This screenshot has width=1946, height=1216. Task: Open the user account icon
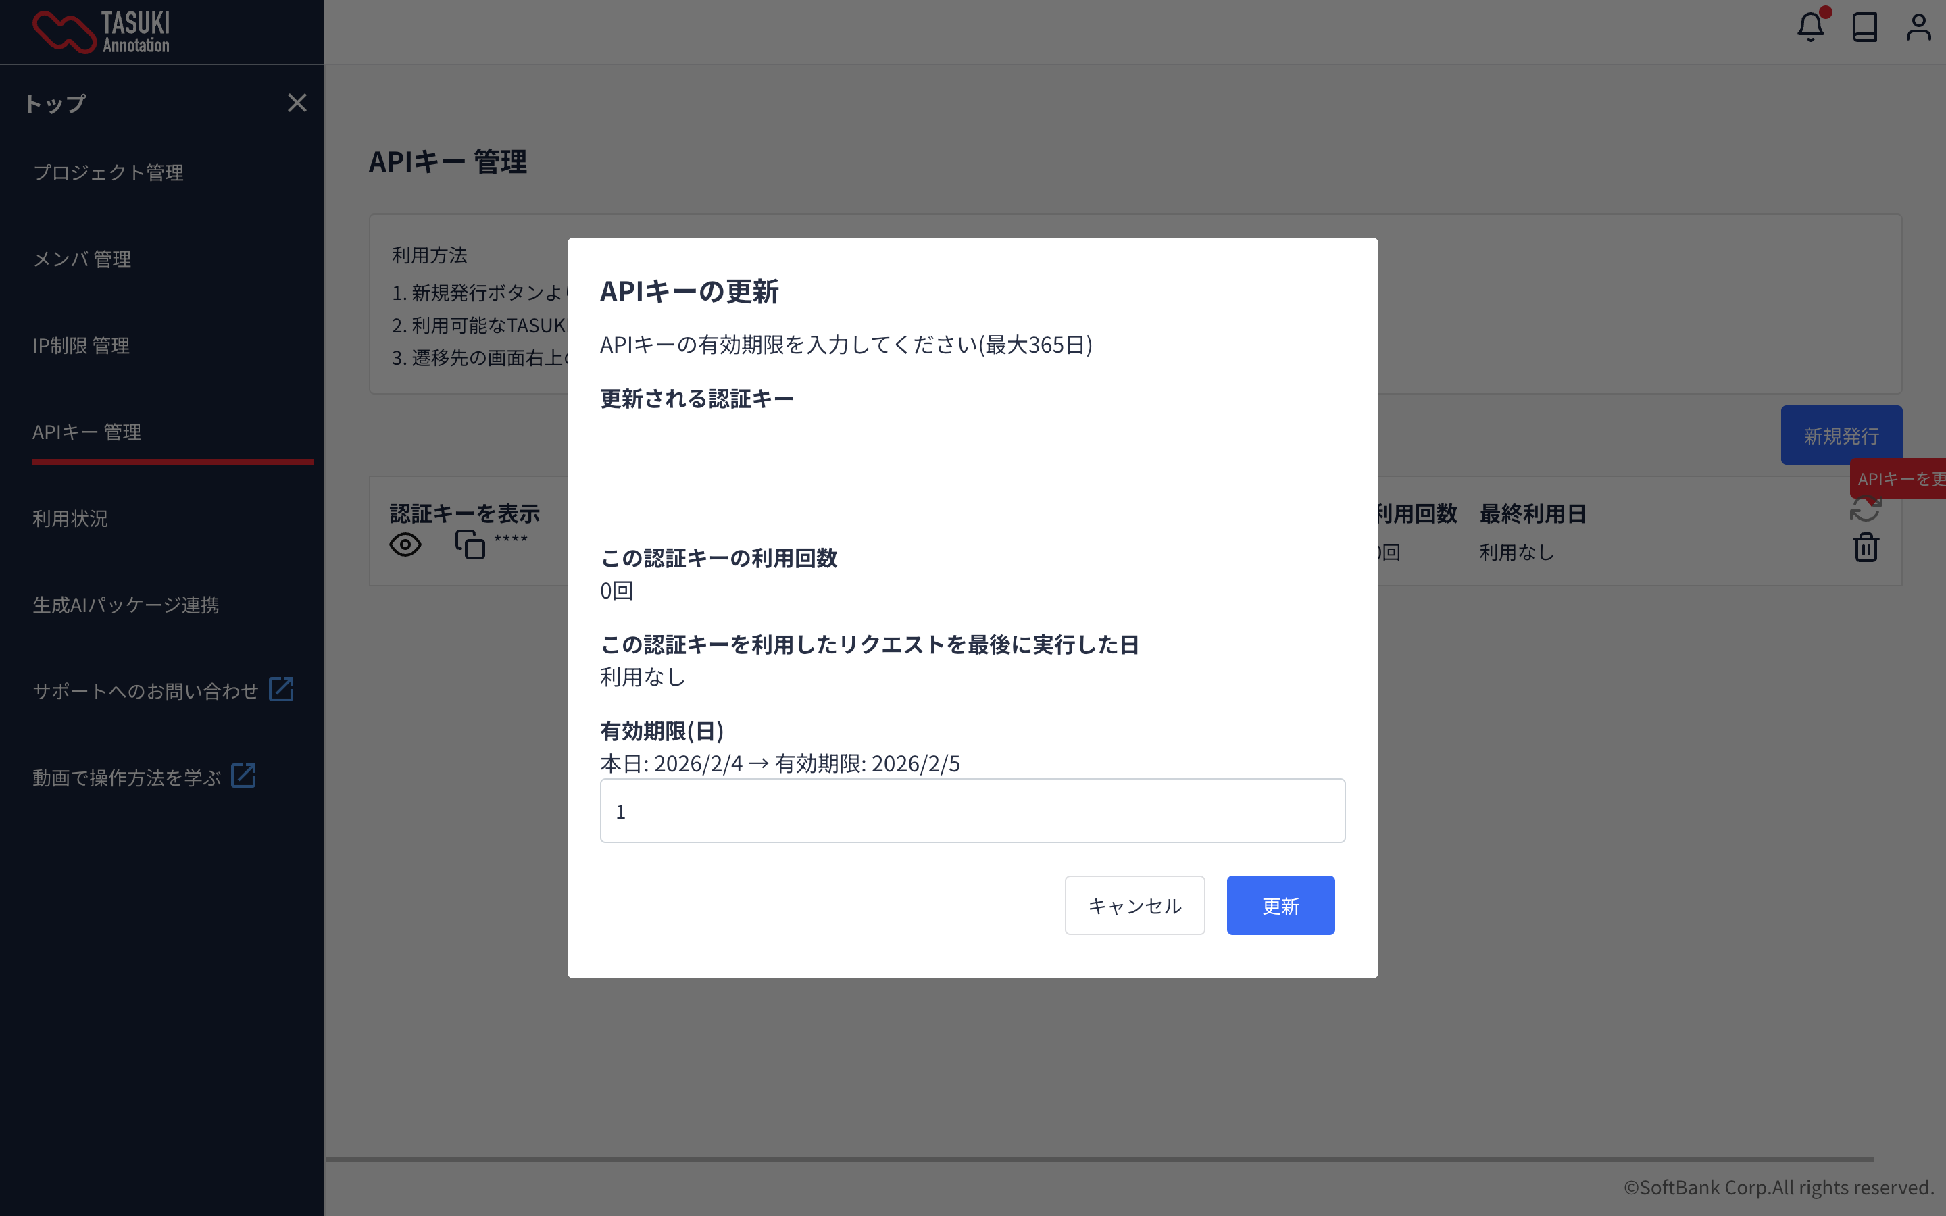(1918, 27)
